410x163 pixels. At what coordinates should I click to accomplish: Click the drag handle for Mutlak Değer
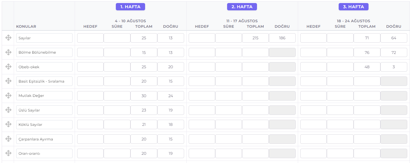[x=8, y=96]
